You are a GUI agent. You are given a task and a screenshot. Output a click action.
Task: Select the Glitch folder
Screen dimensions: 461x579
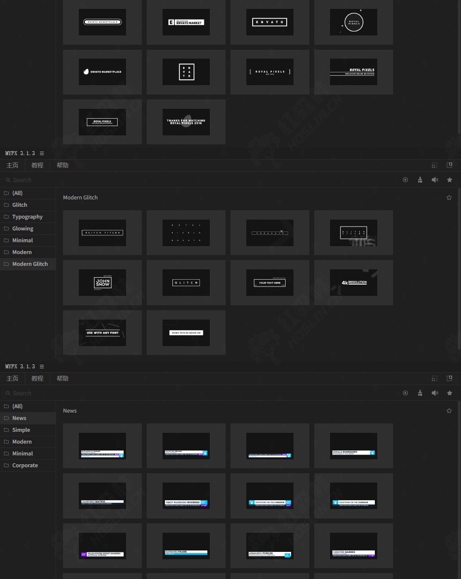pyautogui.click(x=28, y=205)
